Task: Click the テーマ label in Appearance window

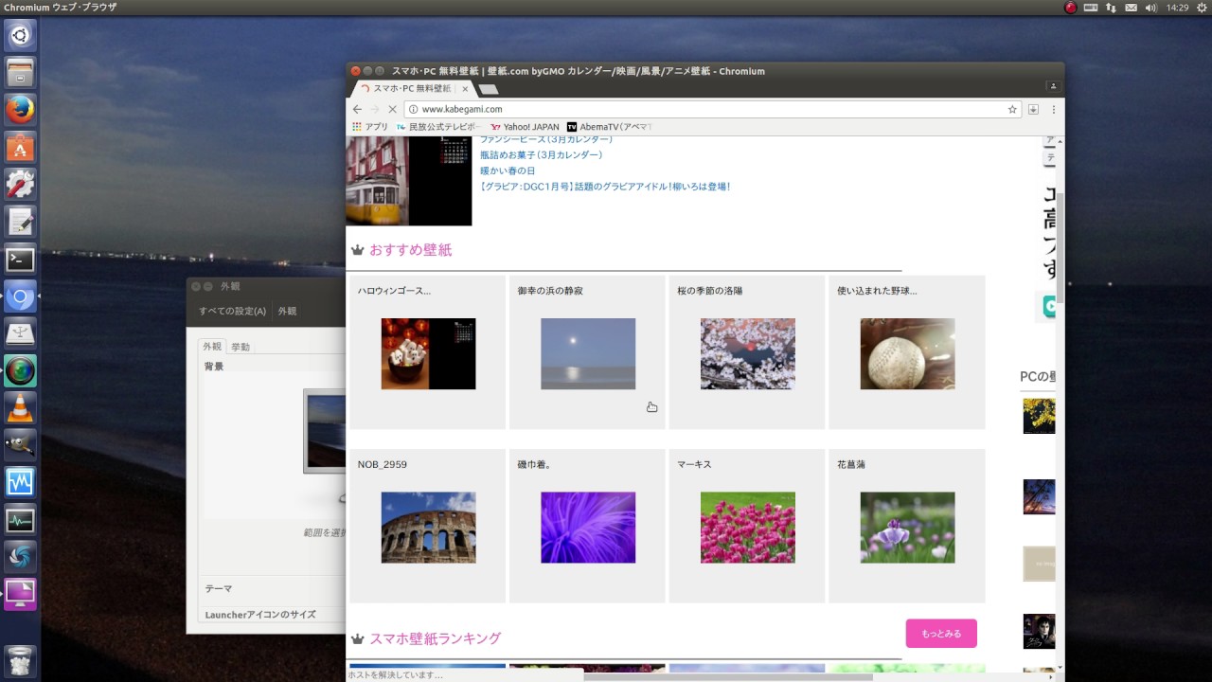Action: pos(219,588)
